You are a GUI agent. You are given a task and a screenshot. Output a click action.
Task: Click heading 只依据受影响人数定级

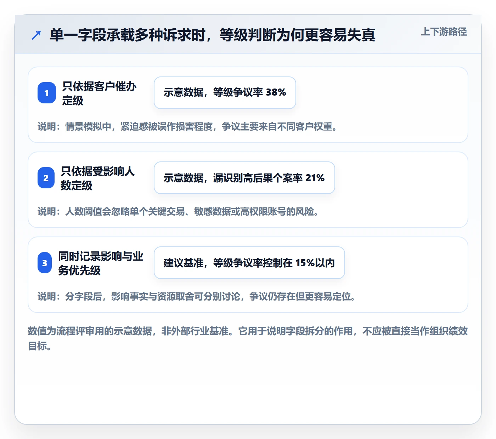click(x=98, y=178)
